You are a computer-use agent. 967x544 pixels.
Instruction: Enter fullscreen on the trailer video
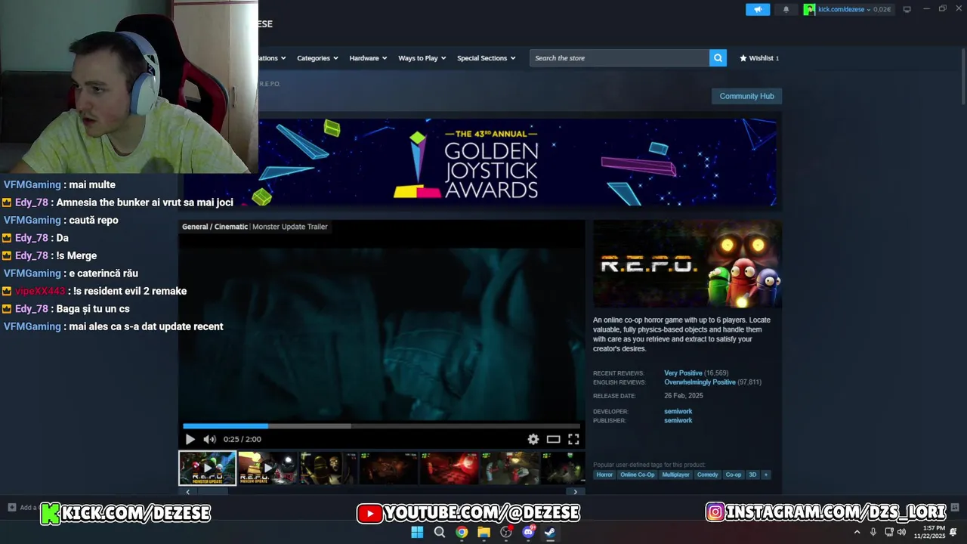click(x=573, y=439)
